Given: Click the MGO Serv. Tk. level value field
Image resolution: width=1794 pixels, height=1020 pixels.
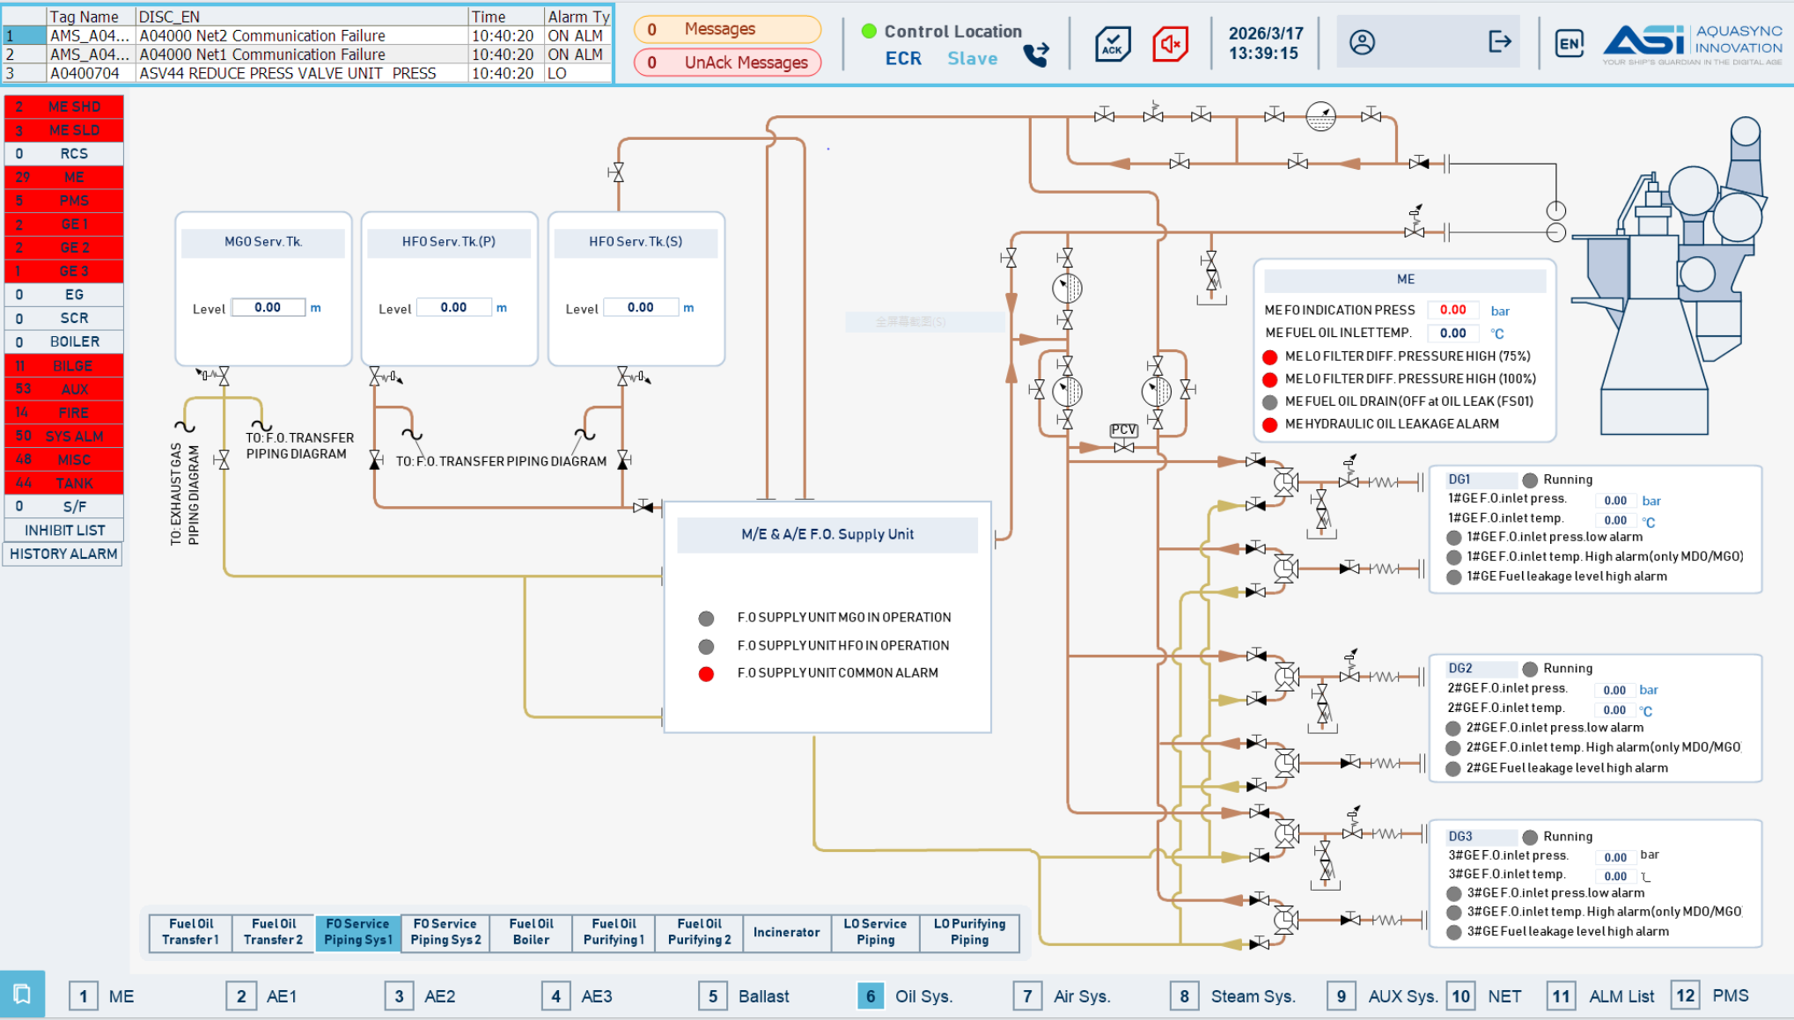Looking at the screenshot, I should 268,307.
